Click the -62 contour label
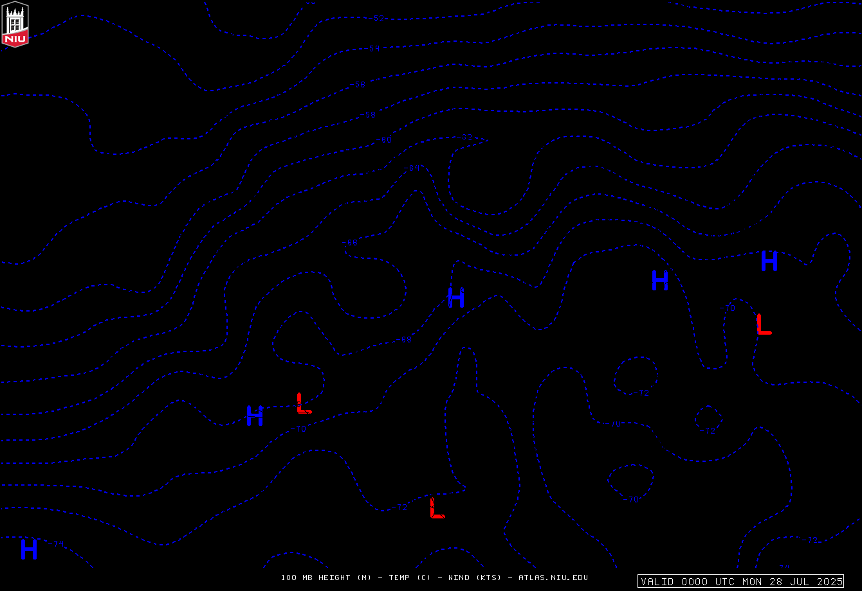 point(465,137)
